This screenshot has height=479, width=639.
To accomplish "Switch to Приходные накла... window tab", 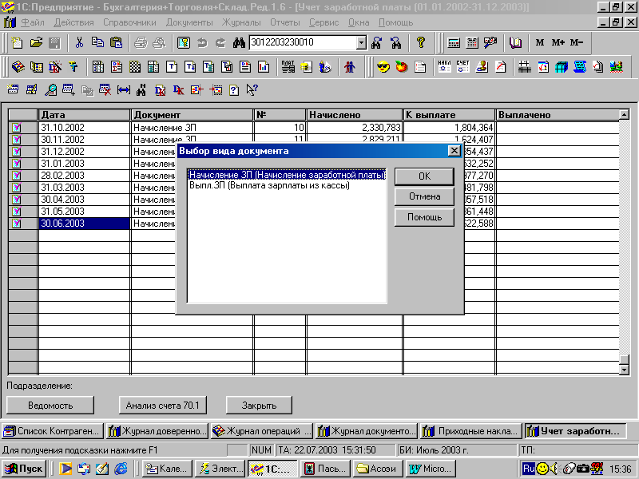I will 470,431.
